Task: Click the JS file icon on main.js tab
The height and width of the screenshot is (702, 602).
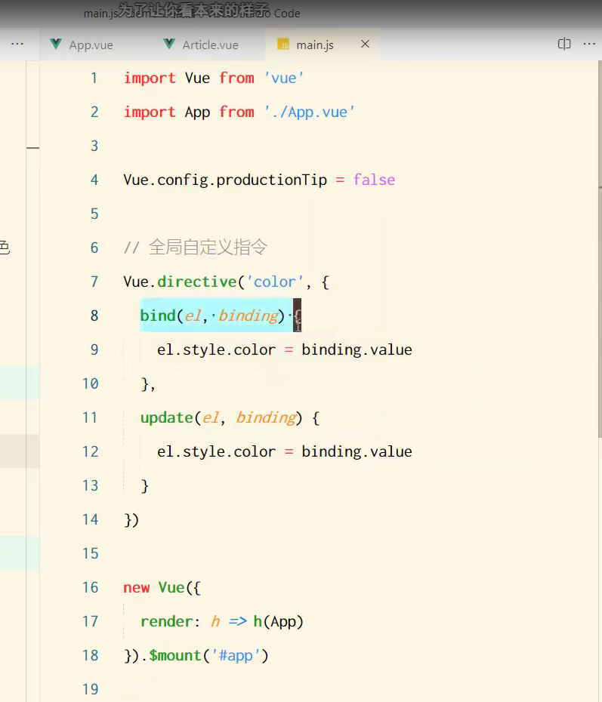Action: pos(283,45)
